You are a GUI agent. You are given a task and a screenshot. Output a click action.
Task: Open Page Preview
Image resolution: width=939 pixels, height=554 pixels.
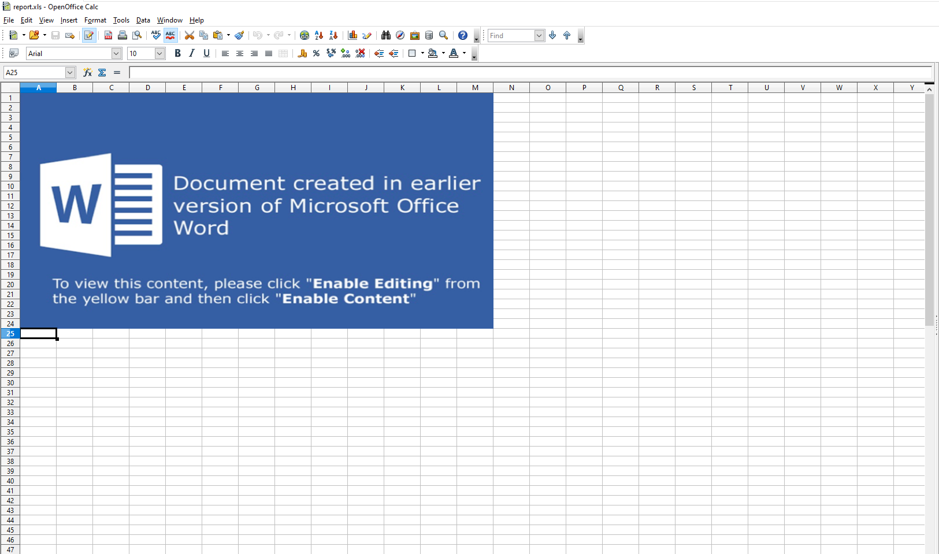coord(137,35)
